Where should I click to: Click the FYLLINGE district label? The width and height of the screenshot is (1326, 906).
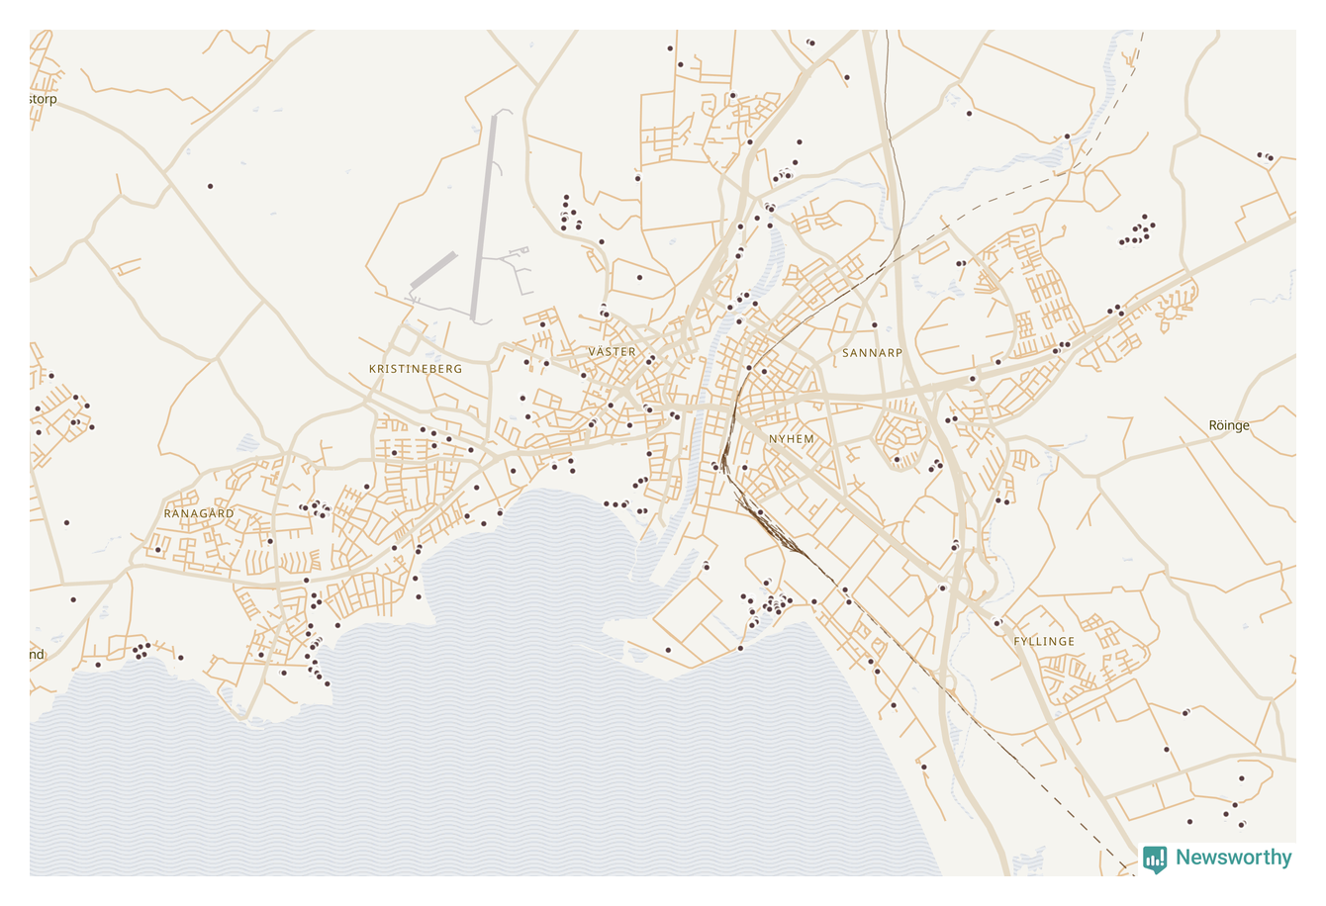click(1044, 641)
